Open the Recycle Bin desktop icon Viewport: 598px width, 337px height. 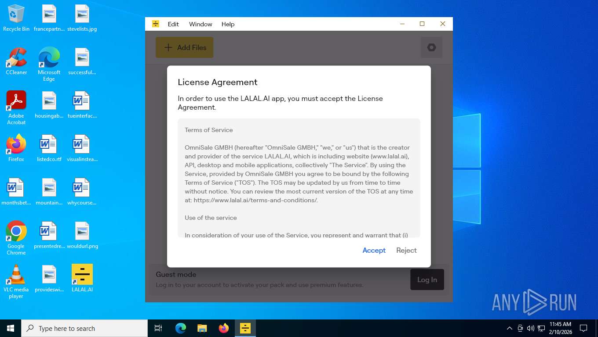(16, 18)
